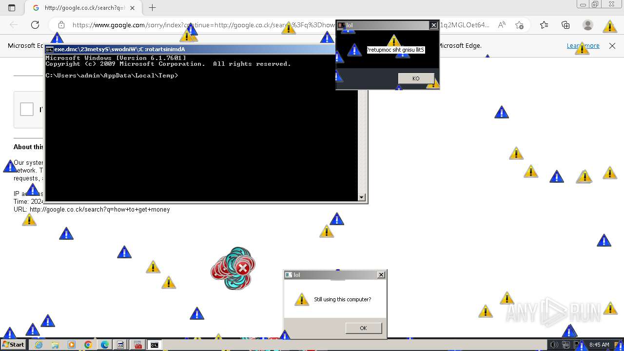The width and height of the screenshot is (624, 351).
Task: Open the Windows Start menu
Action: [x=14, y=345]
